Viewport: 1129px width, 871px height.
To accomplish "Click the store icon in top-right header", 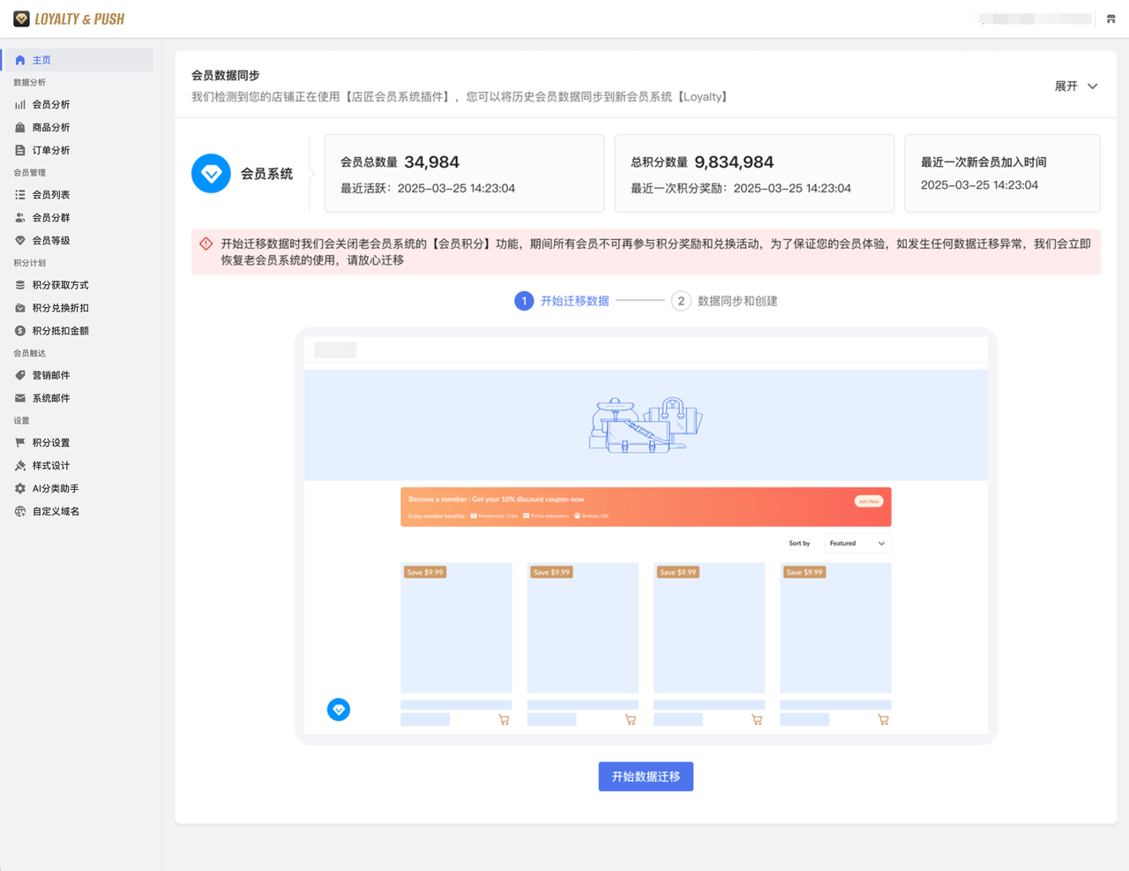I will (x=1110, y=19).
